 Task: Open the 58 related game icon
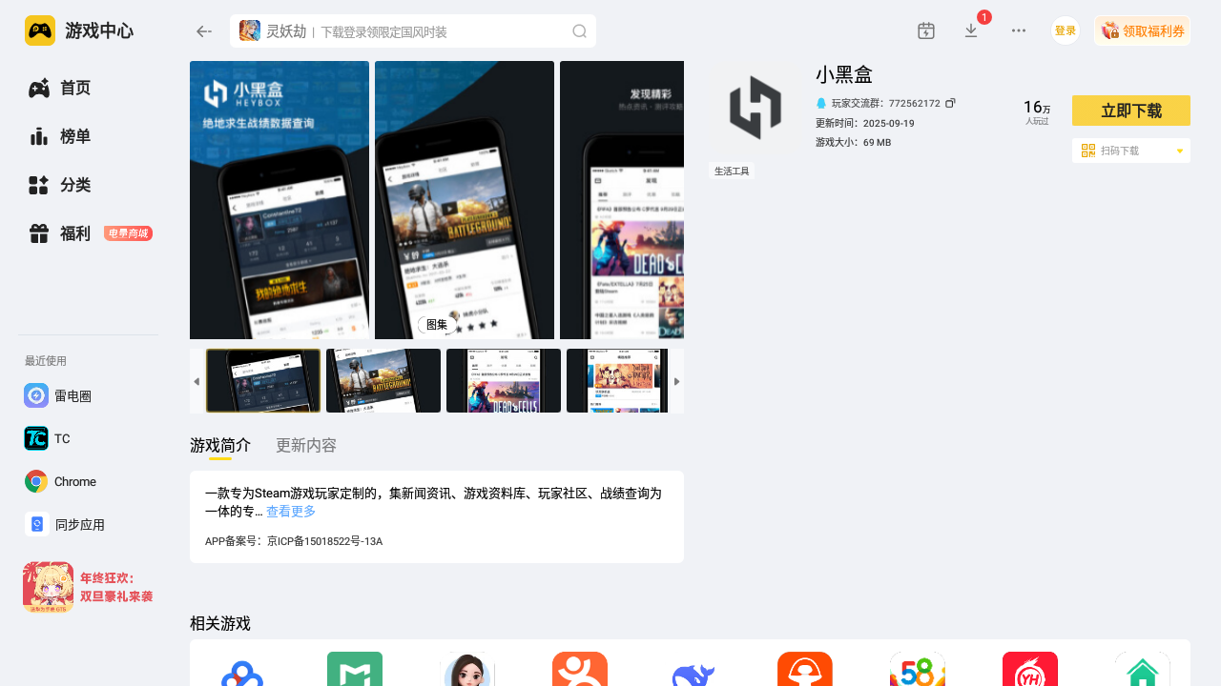coord(918,669)
